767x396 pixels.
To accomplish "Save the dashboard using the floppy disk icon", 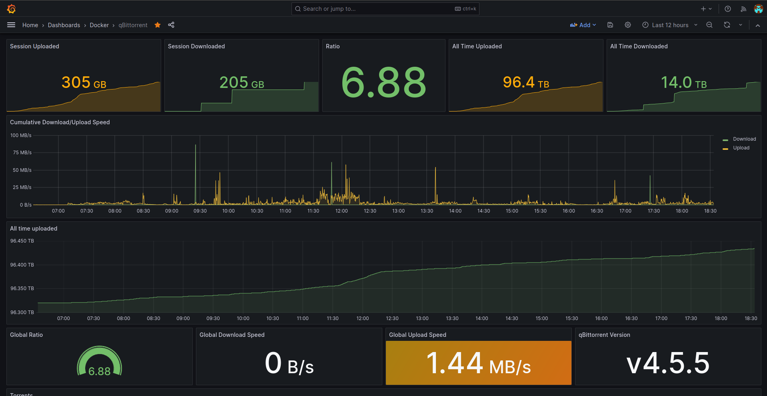I will coord(610,25).
